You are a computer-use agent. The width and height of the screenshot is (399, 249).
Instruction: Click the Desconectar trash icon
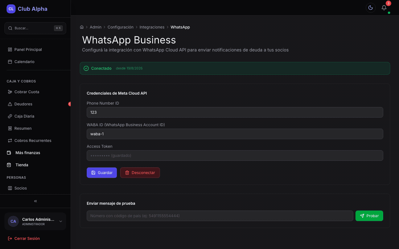(127, 173)
